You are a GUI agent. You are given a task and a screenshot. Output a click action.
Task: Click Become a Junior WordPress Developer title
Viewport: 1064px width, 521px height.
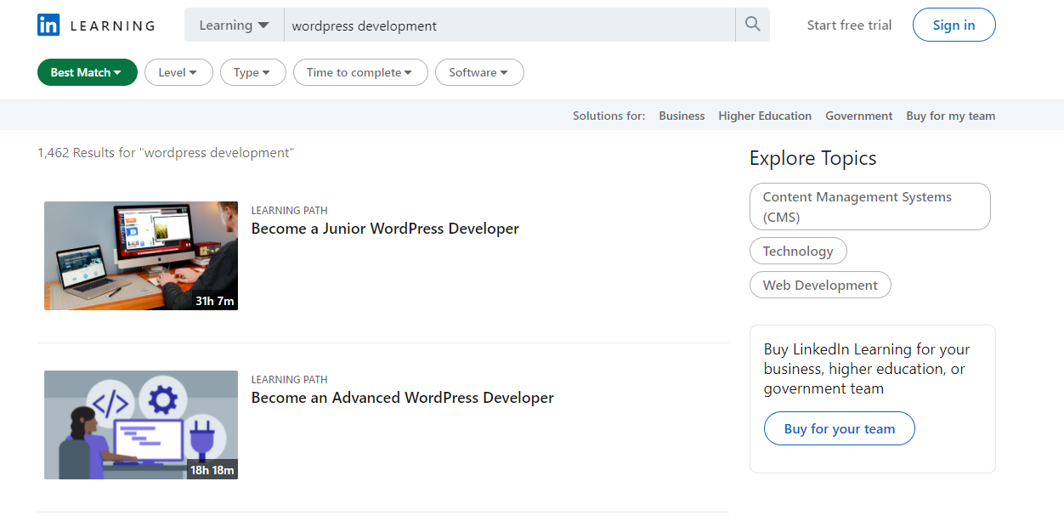point(385,229)
